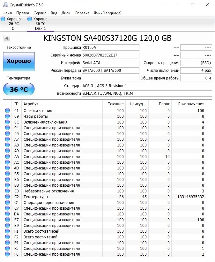
Task: Click the transfer mode field SATA/600
Action: [x=111, y=71]
